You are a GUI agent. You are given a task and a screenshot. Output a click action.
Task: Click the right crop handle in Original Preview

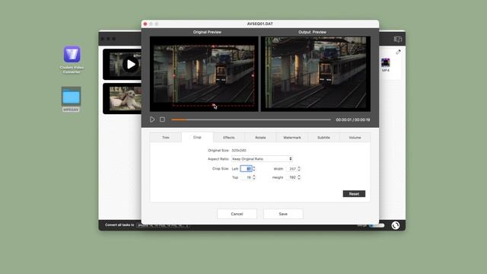click(253, 75)
